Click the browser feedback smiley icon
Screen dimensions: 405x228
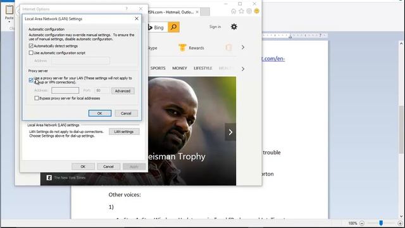point(256,11)
